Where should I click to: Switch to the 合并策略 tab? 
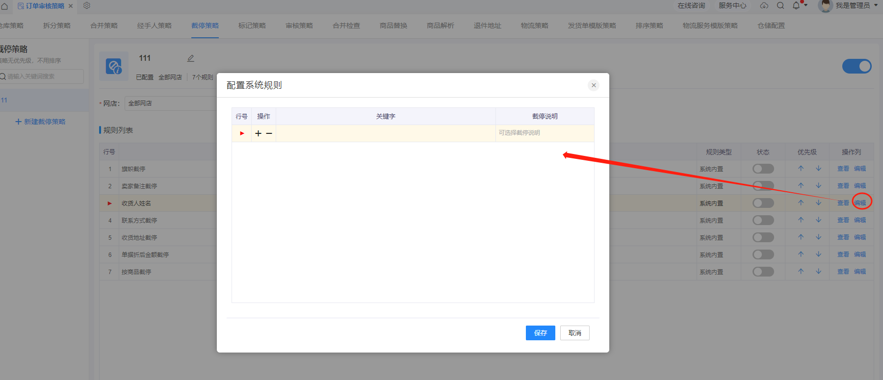click(x=104, y=25)
